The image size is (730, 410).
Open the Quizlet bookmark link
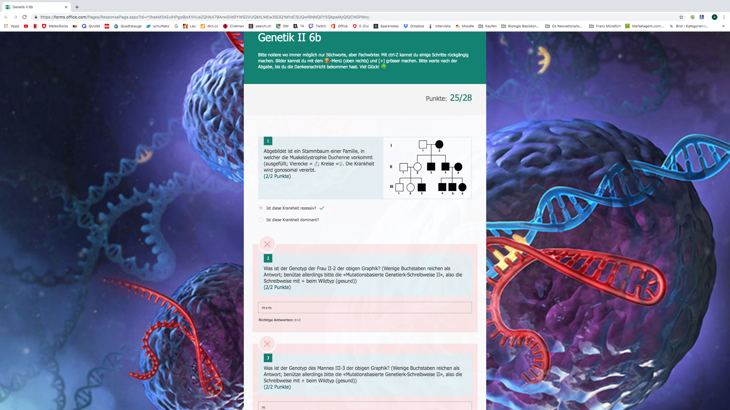tap(91, 26)
